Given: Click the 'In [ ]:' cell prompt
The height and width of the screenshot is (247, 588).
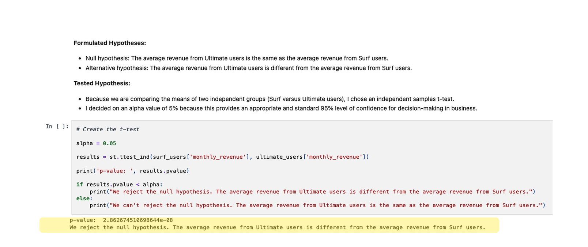Looking at the screenshot, I should pyautogui.click(x=57, y=126).
